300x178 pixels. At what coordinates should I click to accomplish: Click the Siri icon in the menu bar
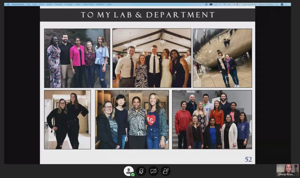[x=282, y=4]
